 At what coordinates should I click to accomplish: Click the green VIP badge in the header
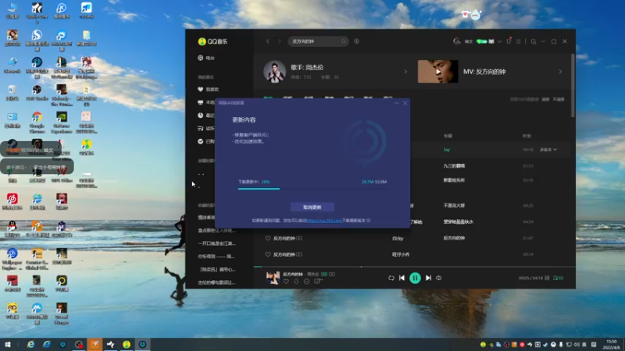click(x=481, y=41)
